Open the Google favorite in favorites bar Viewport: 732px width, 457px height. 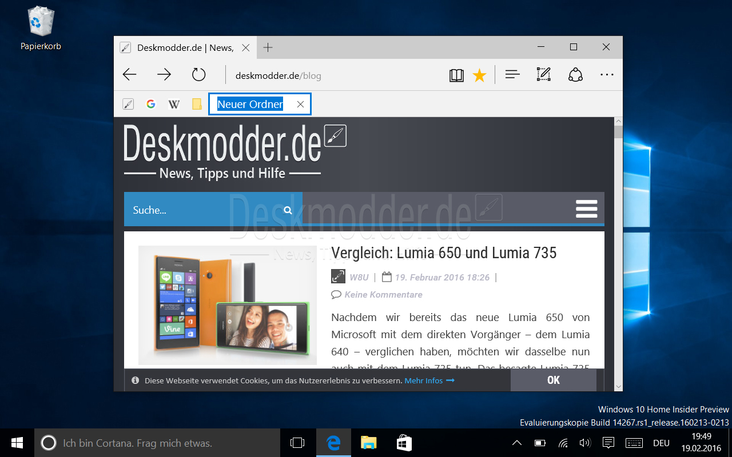151,104
